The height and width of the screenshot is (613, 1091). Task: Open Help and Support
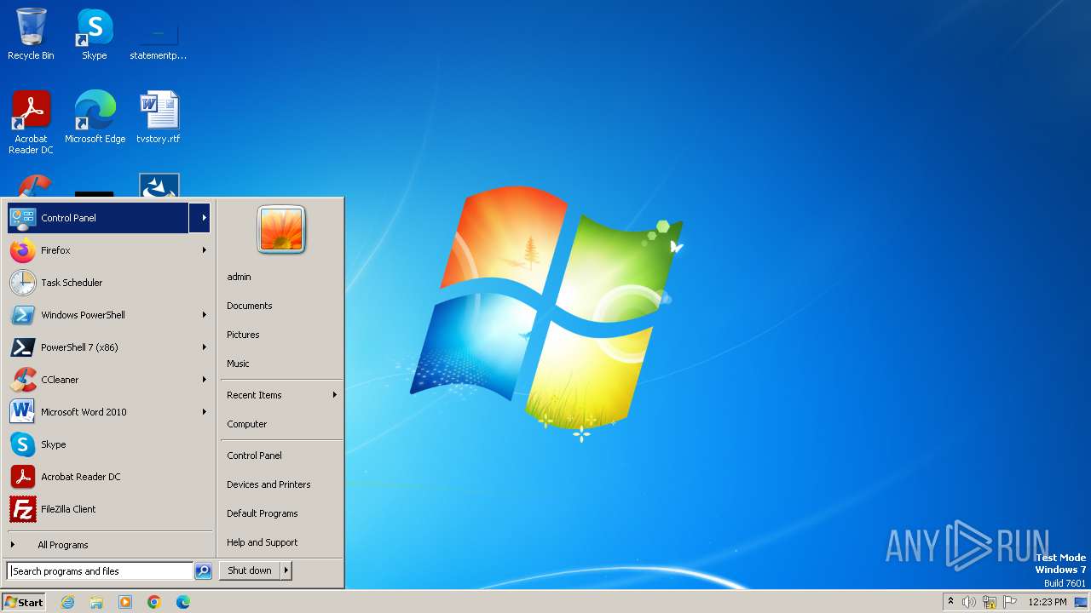coord(281,542)
